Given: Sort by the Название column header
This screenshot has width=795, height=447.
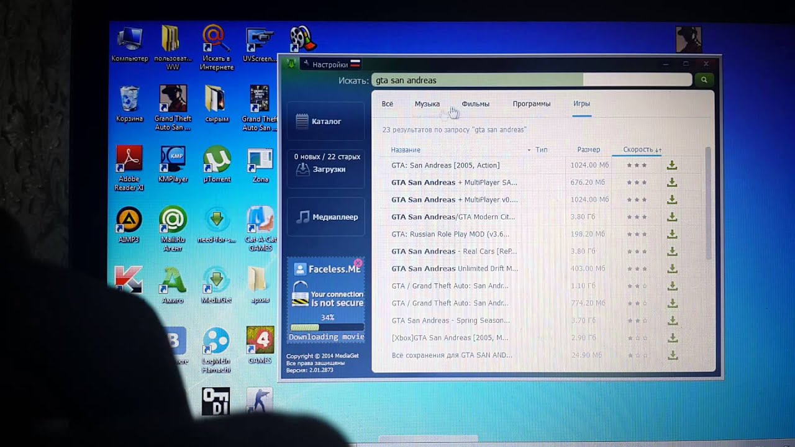Looking at the screenshot, I should pyautogui.click(x=406, y=150).
